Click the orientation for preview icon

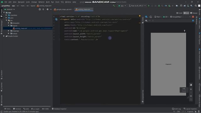[x=151, y=17]
